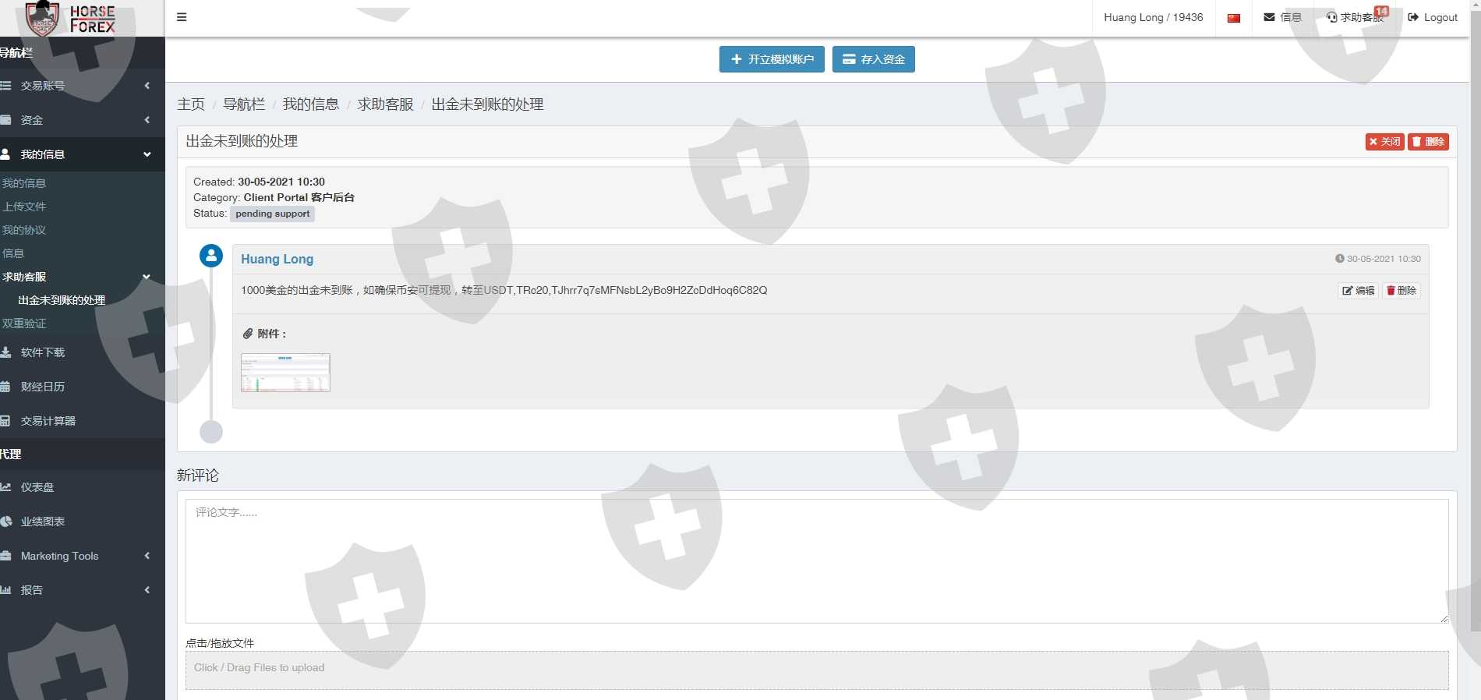Click the 导航栏 breadcrumb link
Screen dimensions: 1481x700
click(x=244, y=104)
